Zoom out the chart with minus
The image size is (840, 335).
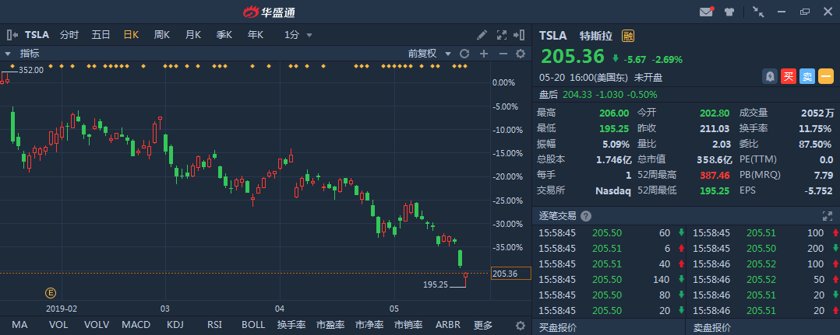(x=503, y=54)
